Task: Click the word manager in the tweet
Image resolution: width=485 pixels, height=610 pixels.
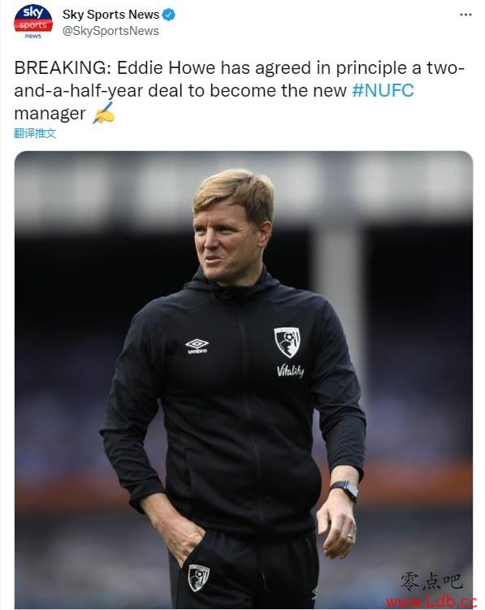Action: click(x=50, y=114)
